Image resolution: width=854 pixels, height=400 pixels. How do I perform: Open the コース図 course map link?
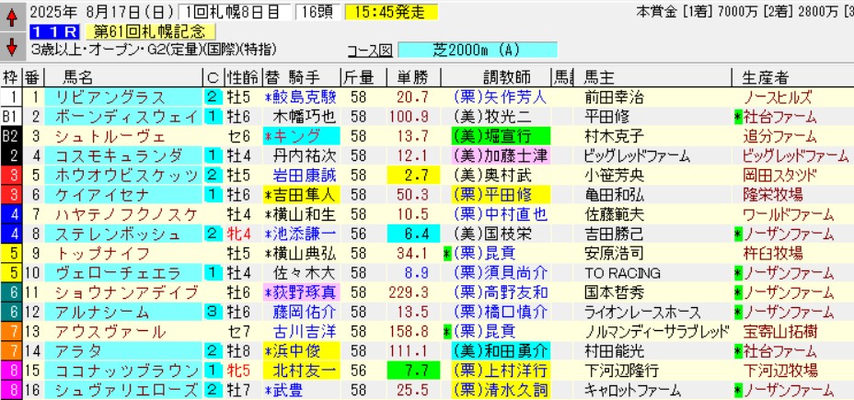369,51
